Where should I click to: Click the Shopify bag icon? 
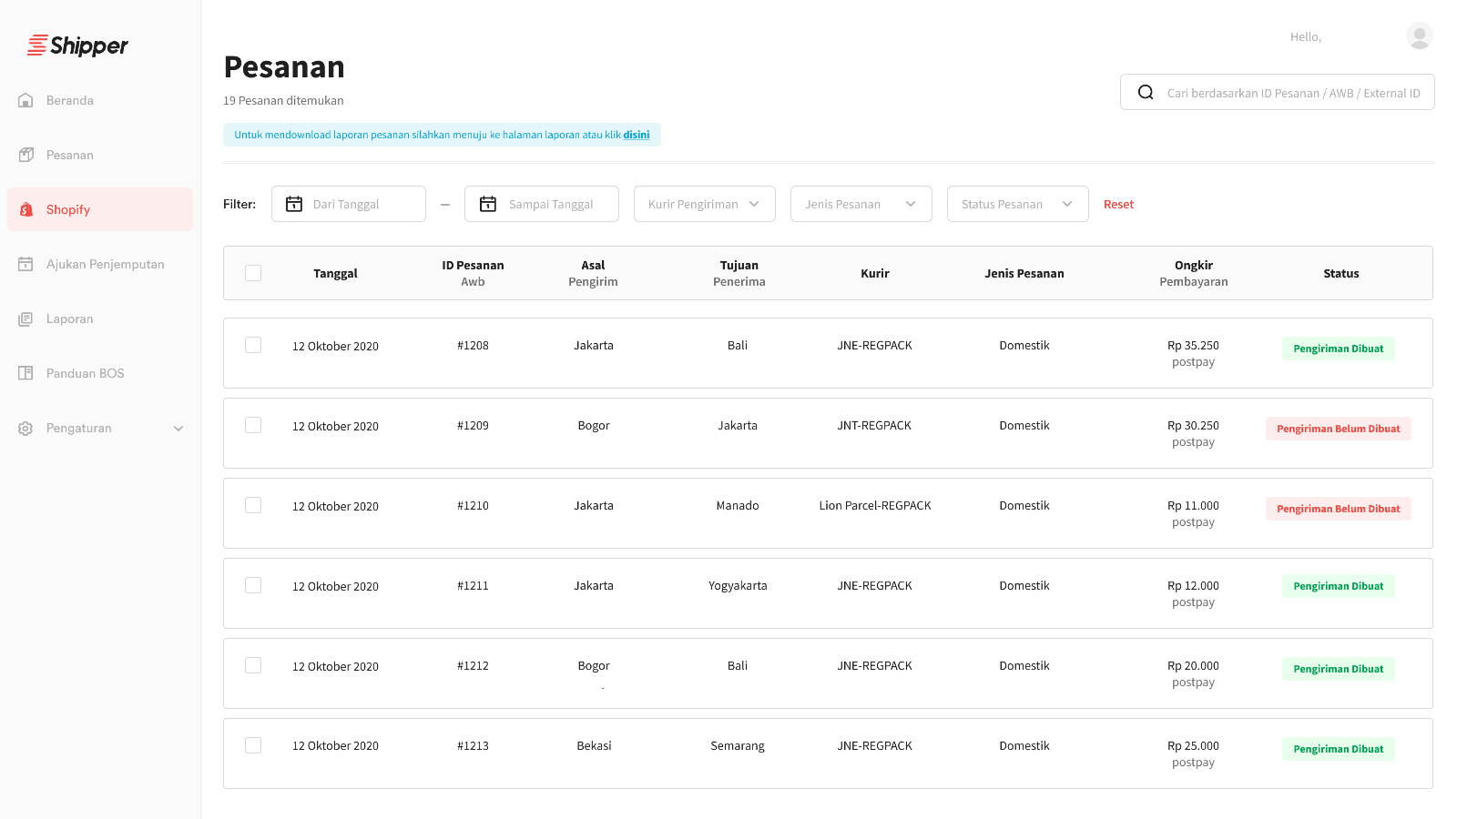[x=25, y=209]
